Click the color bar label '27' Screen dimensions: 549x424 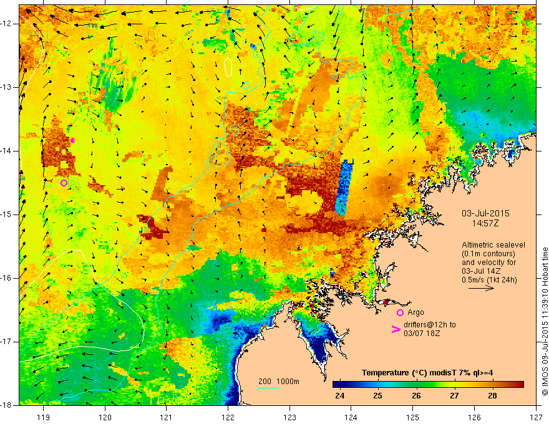pos(454,396)
